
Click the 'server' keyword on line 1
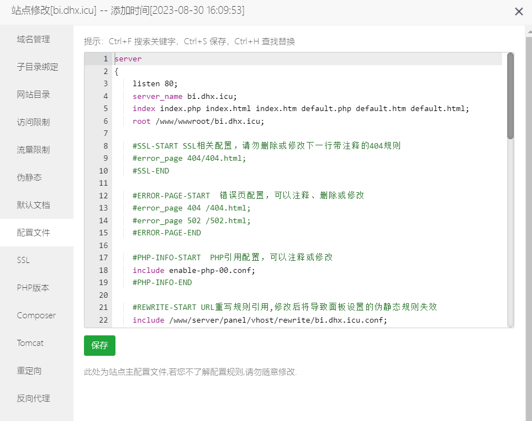(128, 59)
